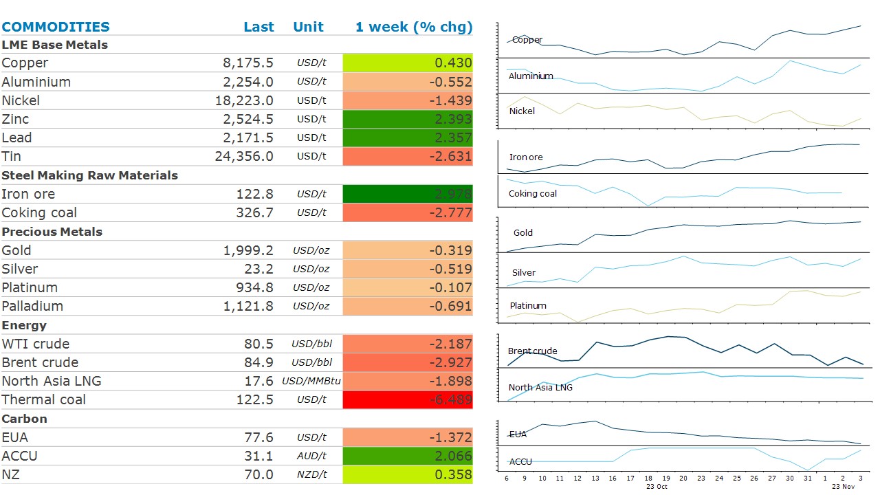This screenshot has height=495, width=880.
Task: Select the Zinc row name
Action: tap(16, 119)
